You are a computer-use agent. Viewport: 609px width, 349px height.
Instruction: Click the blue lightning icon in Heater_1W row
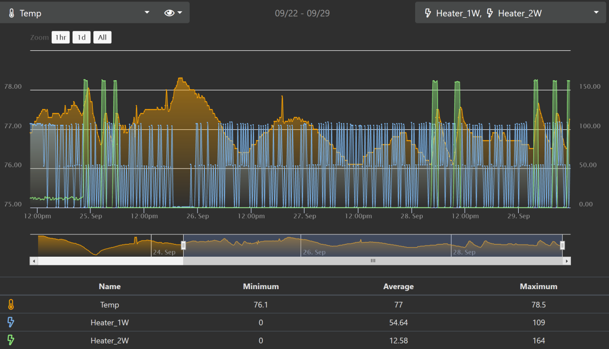(11, 322)
